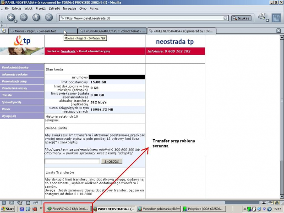Click PANEL NEOSTRADA+ taskbar button
Screen dimensions: 284x213
point(114,209)
